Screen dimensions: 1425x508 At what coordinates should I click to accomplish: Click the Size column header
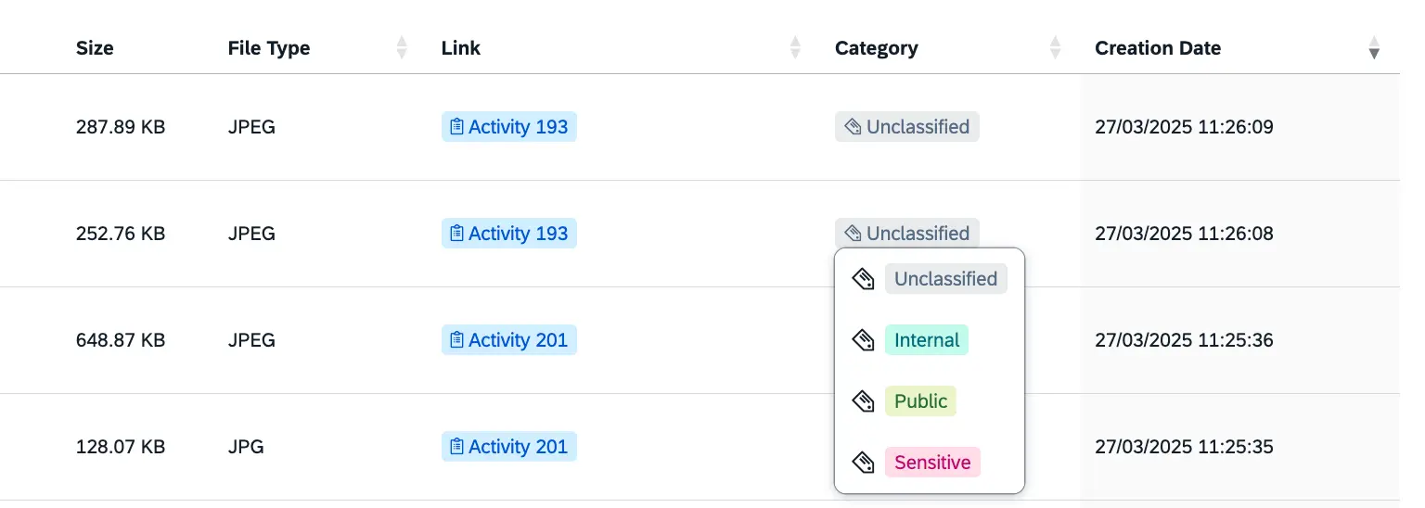pyautogui.click(x=95, y=48)
